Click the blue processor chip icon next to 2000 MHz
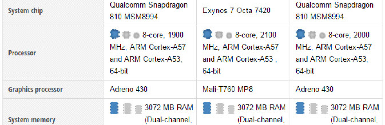This screenshot has width=385, height=125. point(300,34)
